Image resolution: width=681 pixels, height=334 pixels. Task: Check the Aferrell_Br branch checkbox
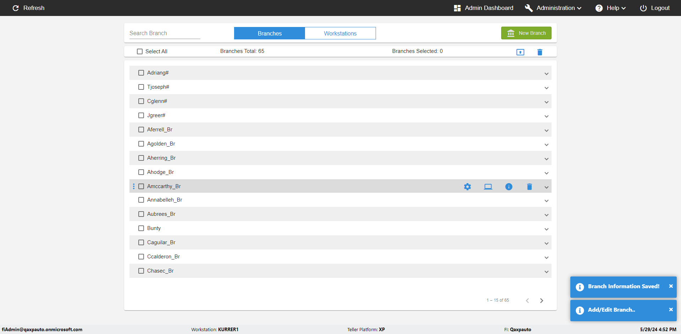click(x=141, y=130)
